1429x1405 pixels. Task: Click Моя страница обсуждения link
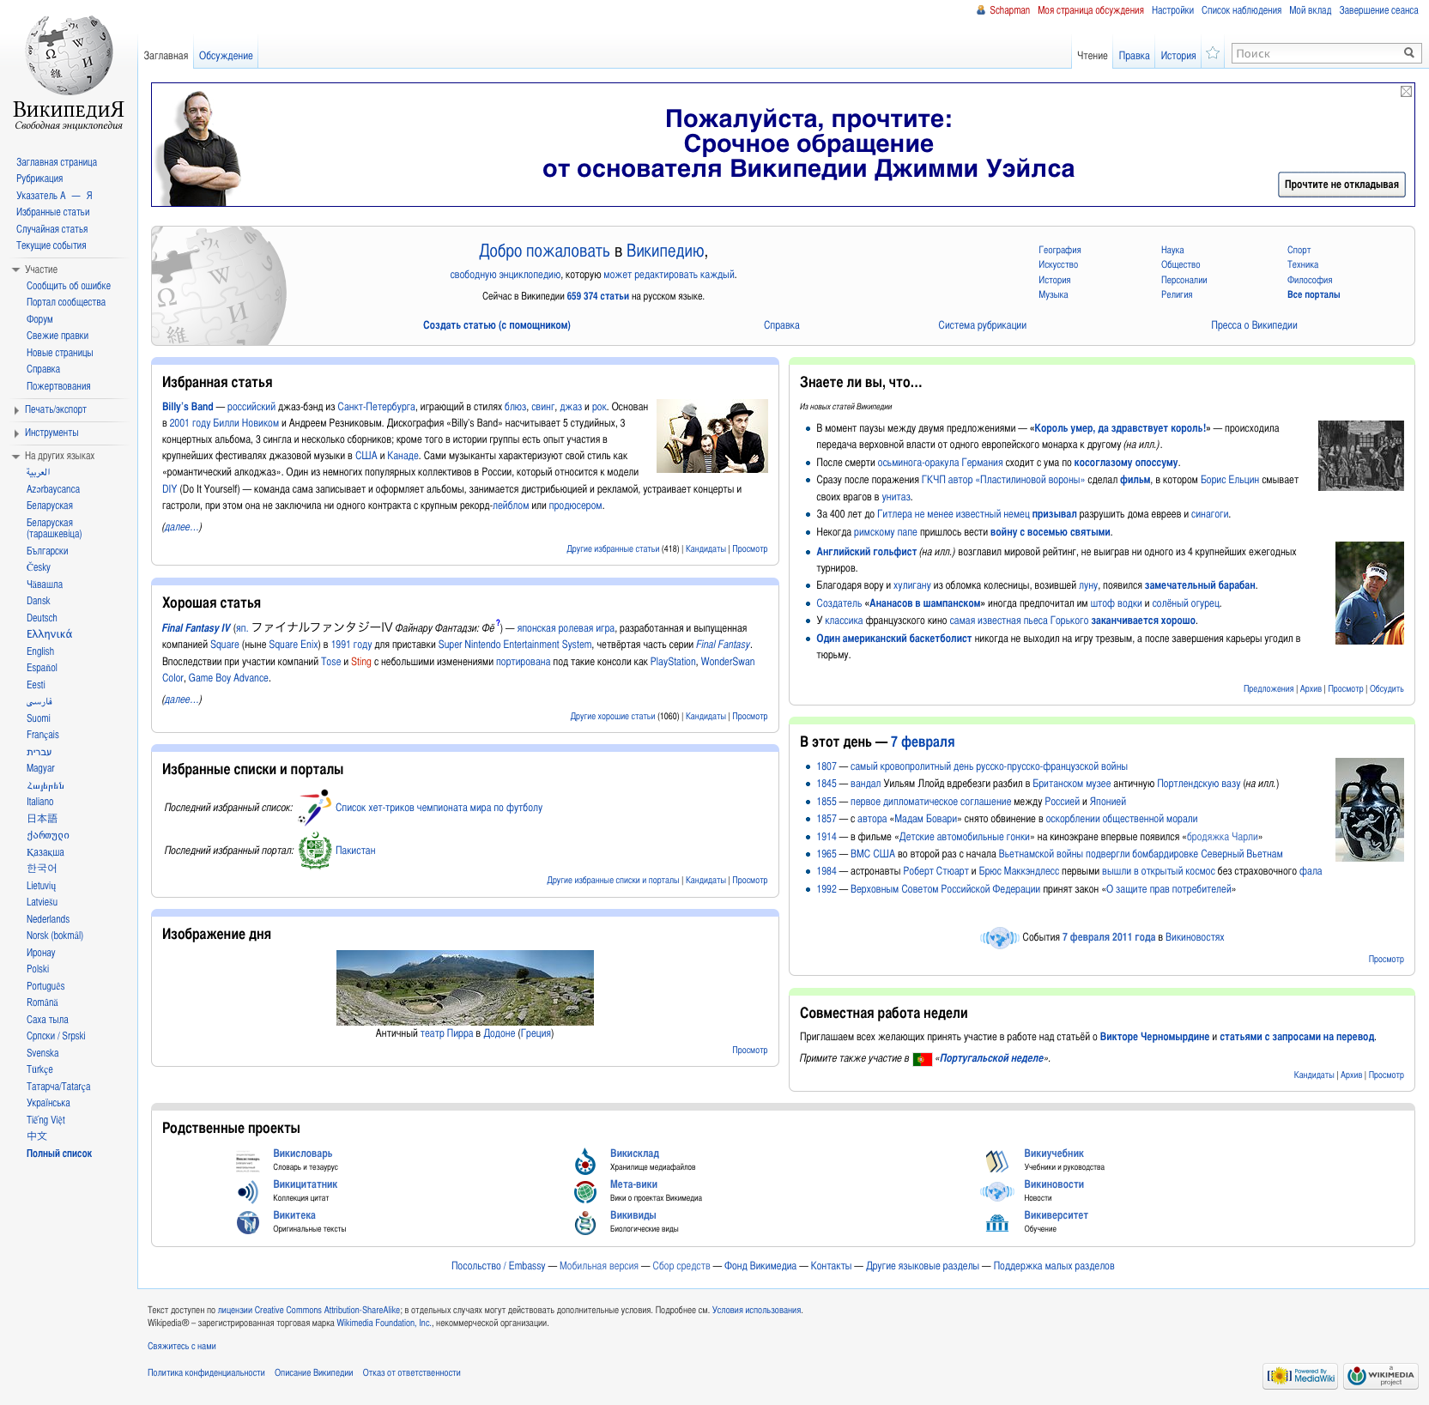(x=1090, y=10)
